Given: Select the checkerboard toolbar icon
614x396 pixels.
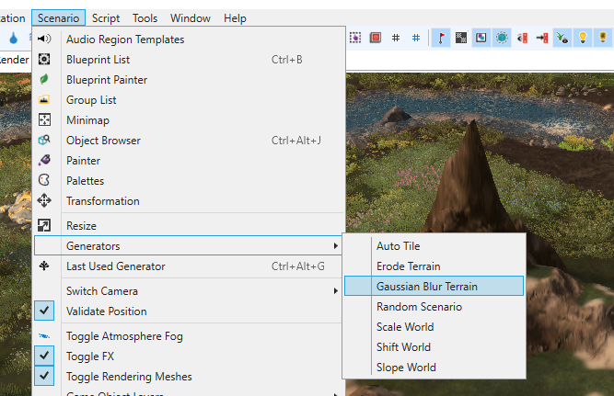Looking at the screenshot, I should tap(461, 38).
